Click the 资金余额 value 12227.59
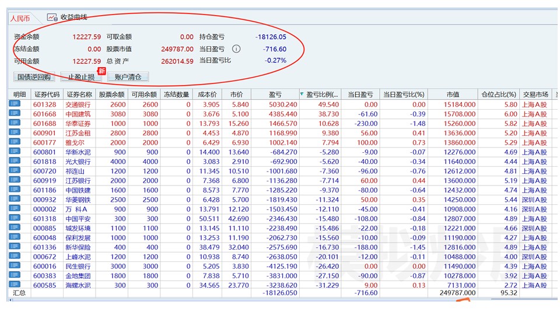This screenshot has height=315, width=560. point(86,37)
